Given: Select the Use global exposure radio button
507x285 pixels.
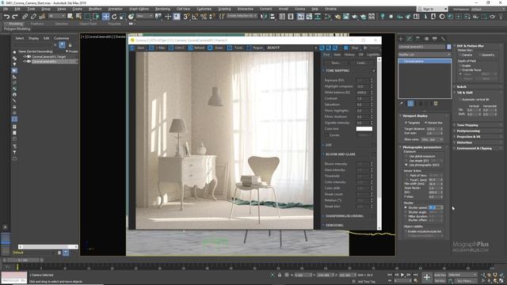Looking at the screenshot, I should (x=406, y=157).
